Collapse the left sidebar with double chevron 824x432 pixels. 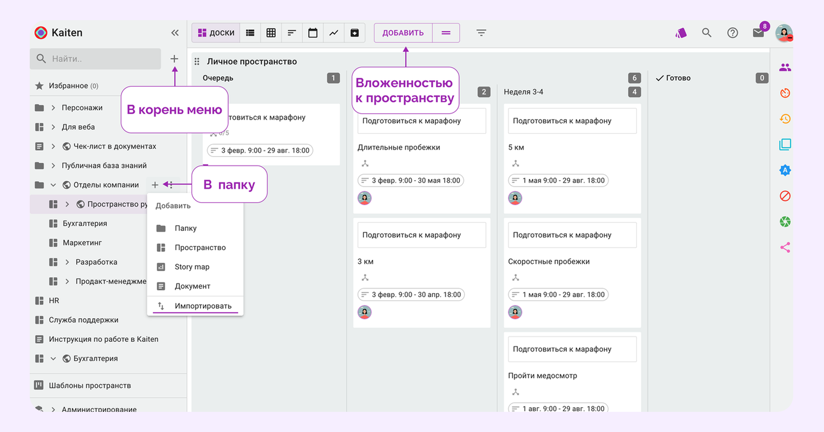tap(175, 33)
